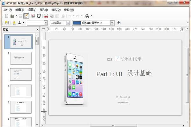
Task: Expand the toolbar overflow chevron
Action: tap(187, 23)
